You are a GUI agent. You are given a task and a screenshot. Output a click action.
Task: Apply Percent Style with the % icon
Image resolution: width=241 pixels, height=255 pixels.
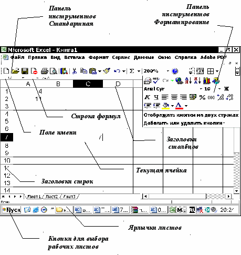(202, 97)
